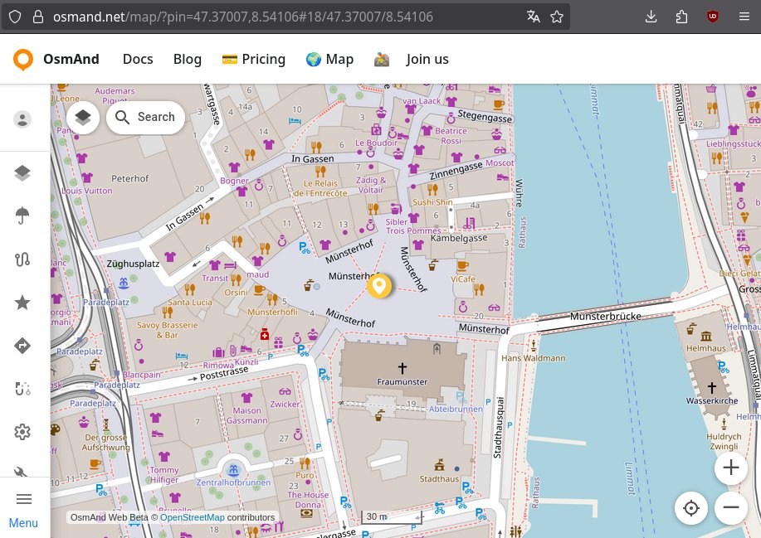Center map on my location

[x=691, y=507]
